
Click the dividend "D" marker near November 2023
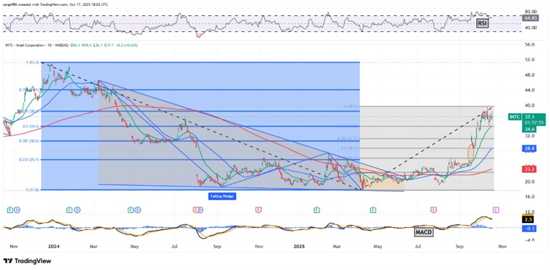click(17, 209)
